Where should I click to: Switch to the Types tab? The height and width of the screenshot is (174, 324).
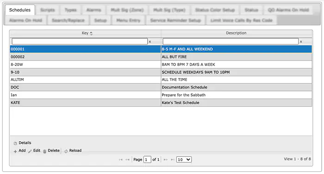tap(70, 10)
